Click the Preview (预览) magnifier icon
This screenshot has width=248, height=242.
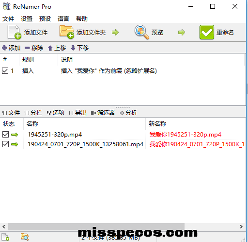tap(141, 32)
